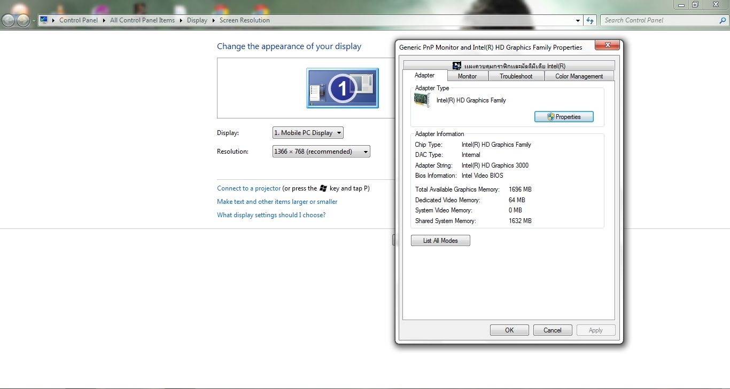Minimize the Control Panel window
Viewport: 730px width, 389px height.
pyautogui.click(x=681, y=5)
